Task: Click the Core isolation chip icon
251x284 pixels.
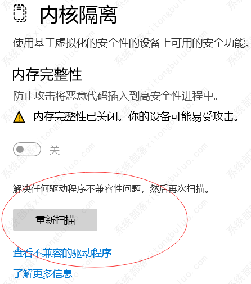Action: [x=20, y=13]
